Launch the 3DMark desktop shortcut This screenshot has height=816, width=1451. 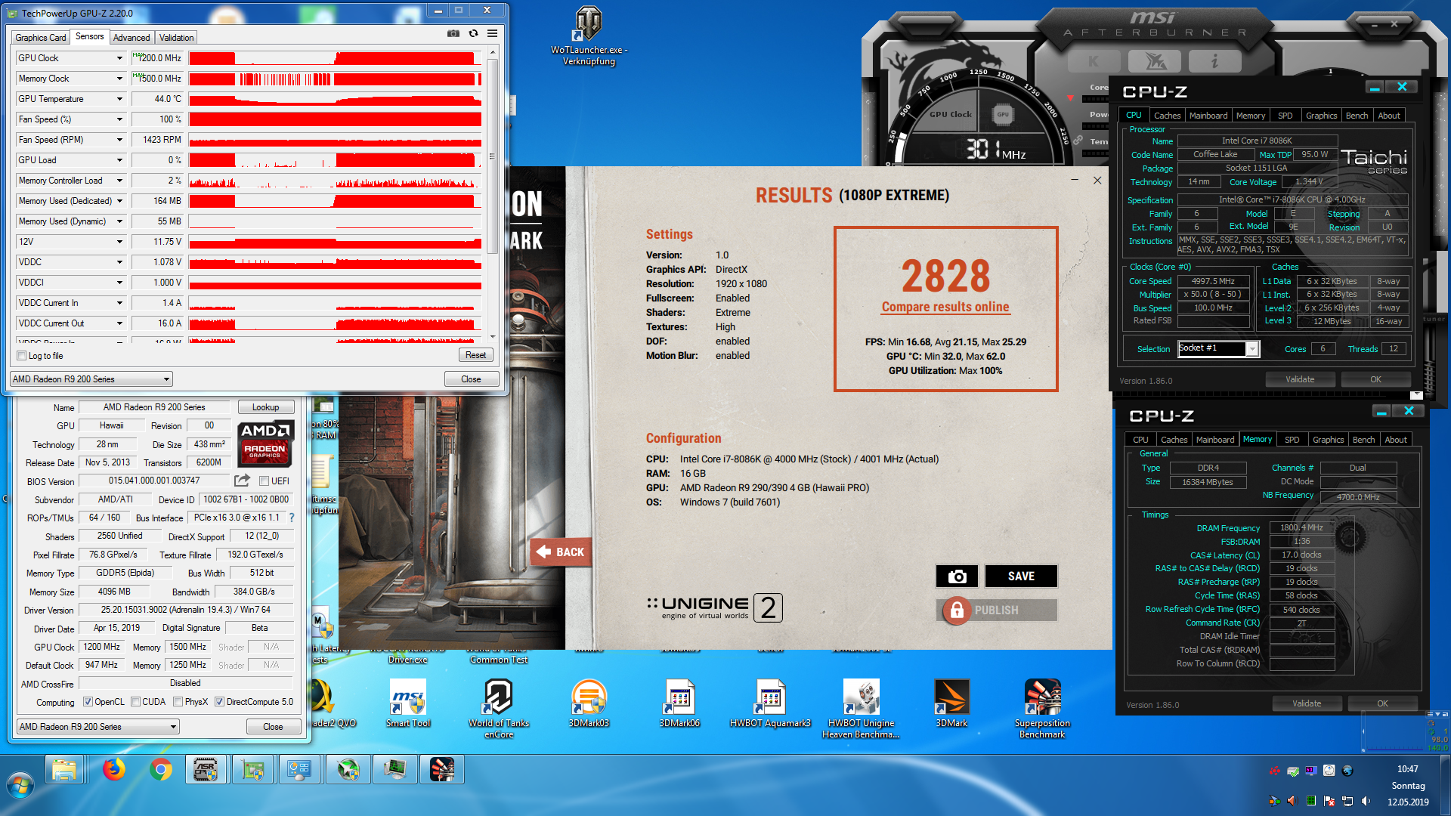tap(951, 704)
